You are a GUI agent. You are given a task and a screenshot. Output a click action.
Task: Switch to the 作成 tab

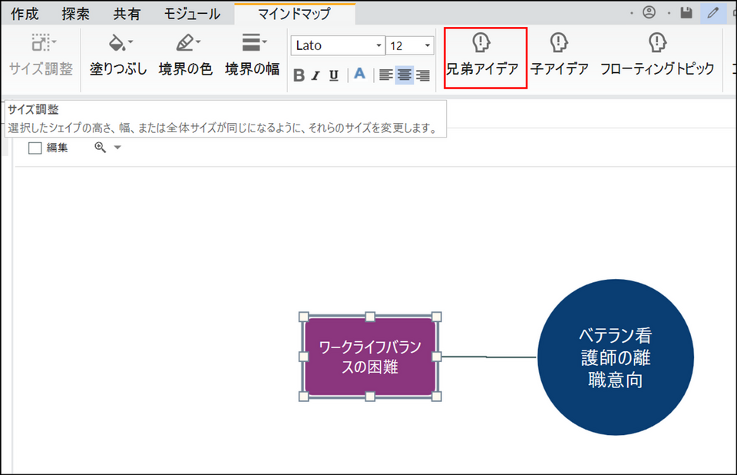point(25,13)
